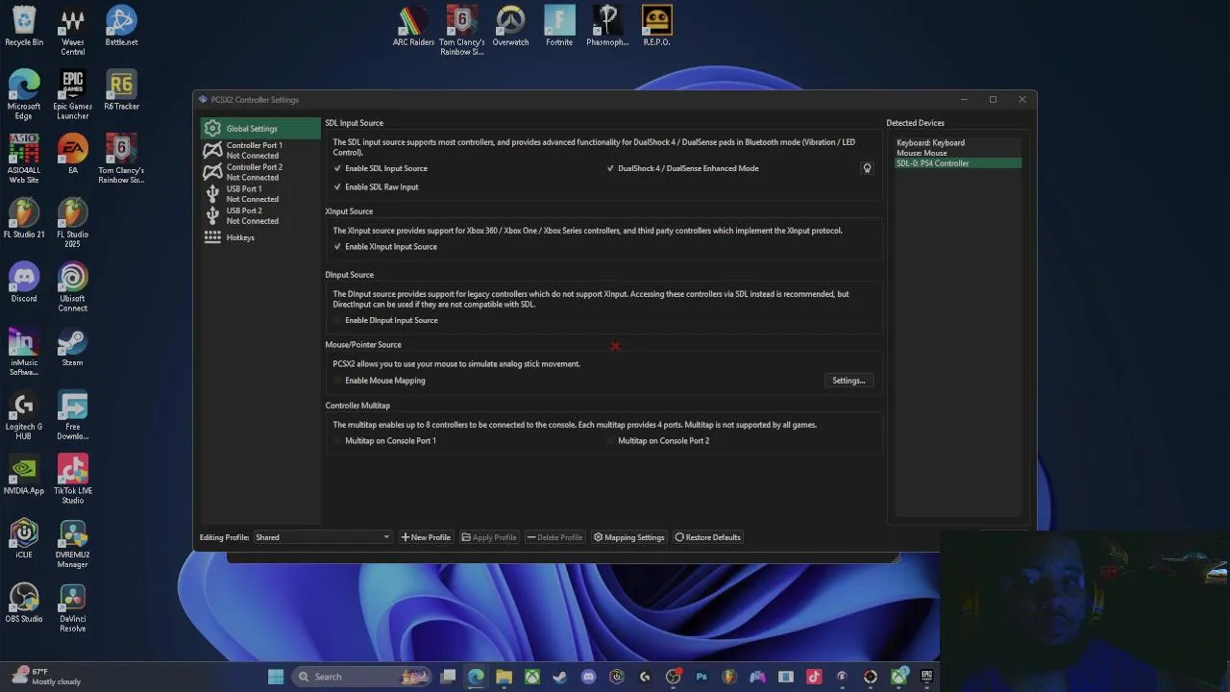Image resolution: width=1230 pixels, height=692 pixels.
Task: Click Restore Defaults button
Action: pyautogui.click(x=708, y=537)
